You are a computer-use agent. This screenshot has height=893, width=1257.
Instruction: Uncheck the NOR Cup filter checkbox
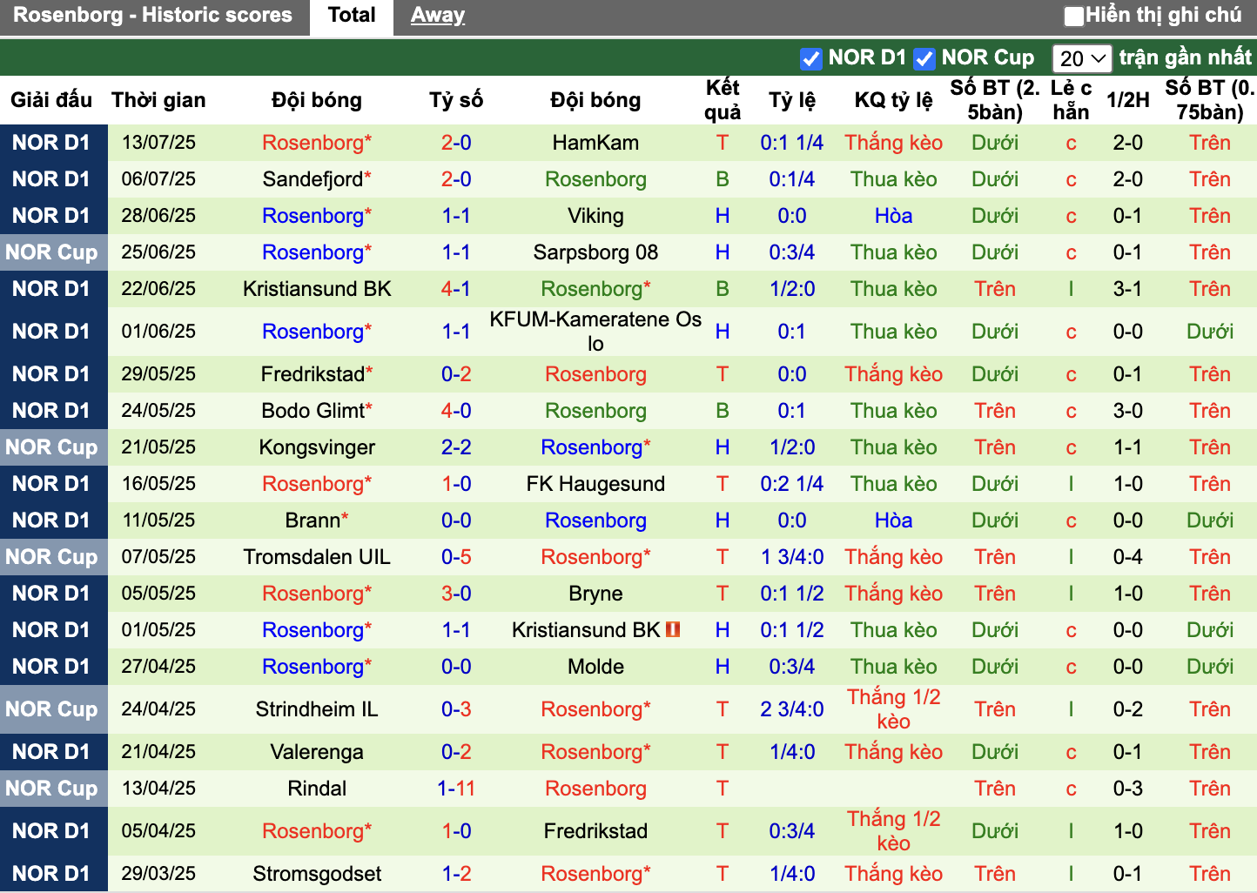click(924, 58)
